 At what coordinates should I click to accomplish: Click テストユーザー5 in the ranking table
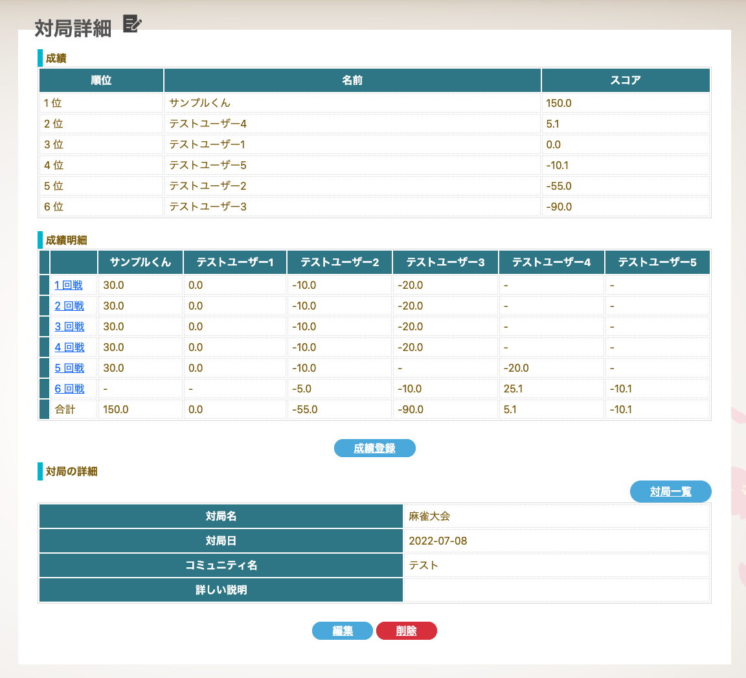(x=208, y=166)
